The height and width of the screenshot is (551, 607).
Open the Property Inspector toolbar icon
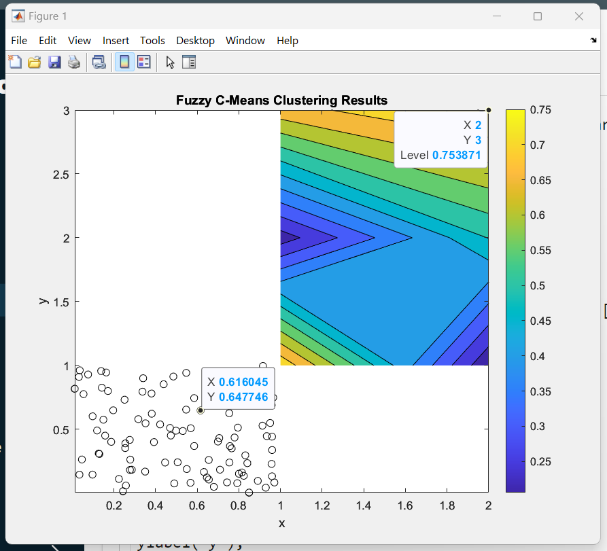click(189, 62)
